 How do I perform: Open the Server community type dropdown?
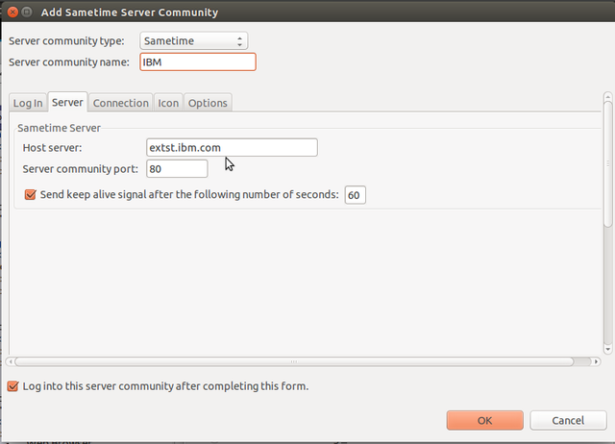[x=193, y=41]
